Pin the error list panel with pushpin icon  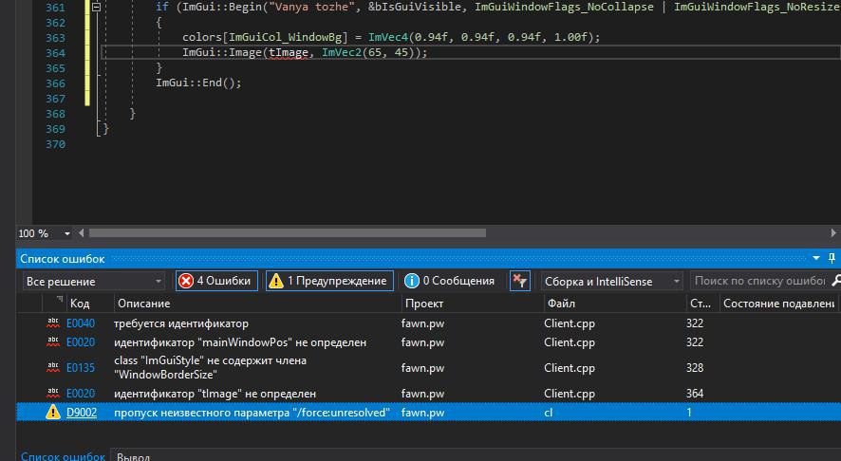coord(832,258)
